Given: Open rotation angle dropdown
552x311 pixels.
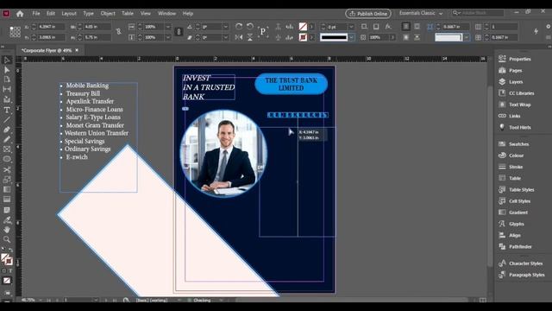Looking at the screenshot, I should click(225, 27).
